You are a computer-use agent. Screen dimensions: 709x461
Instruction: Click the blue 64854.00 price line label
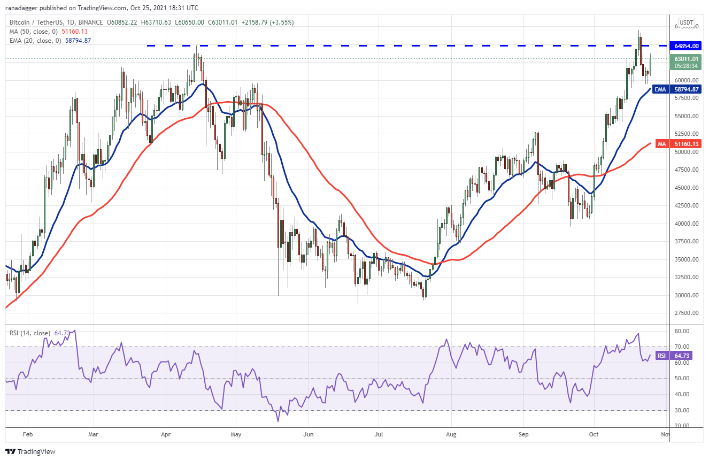click(x=687, y=46)
